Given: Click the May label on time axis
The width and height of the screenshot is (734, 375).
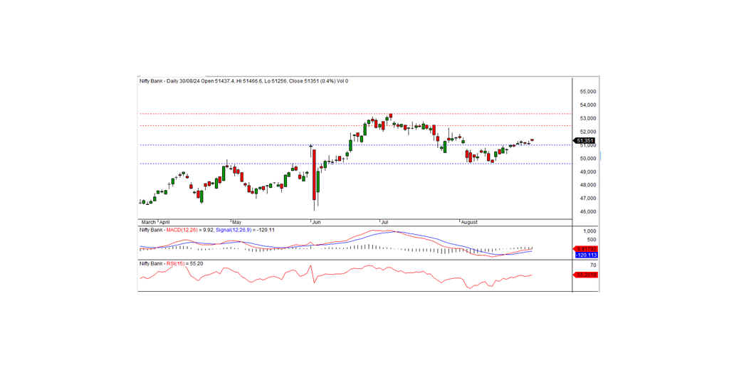Looking at the screenshot, I should coord(236,223).
